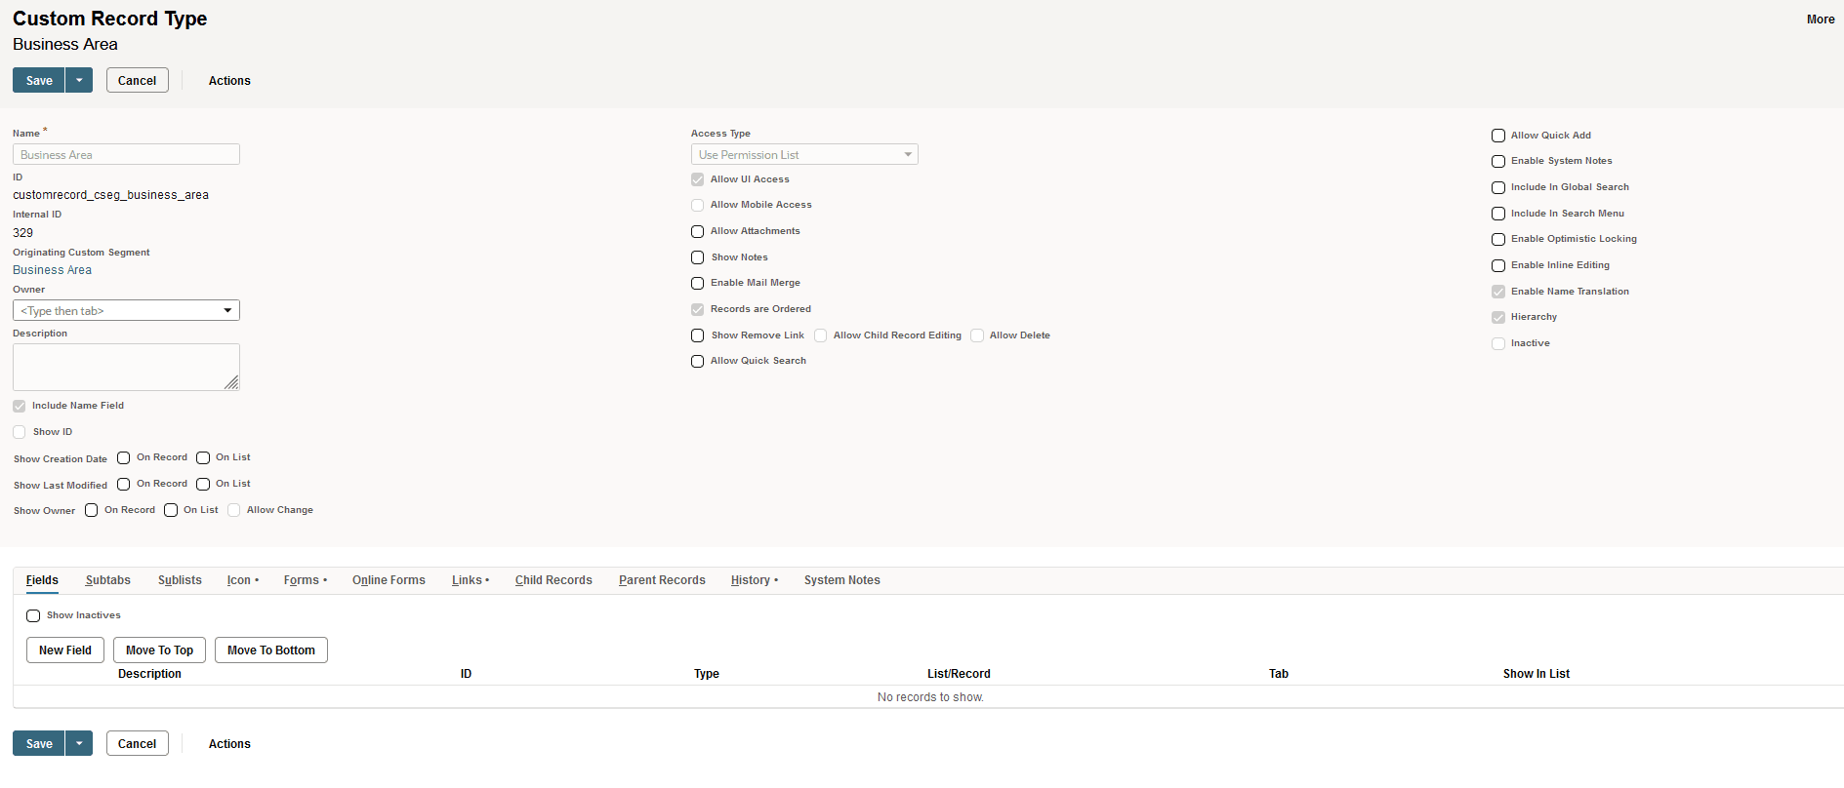The image size is (1844, 788).
Task: Switch to the Child Records tab
Action: pos(553,580)
